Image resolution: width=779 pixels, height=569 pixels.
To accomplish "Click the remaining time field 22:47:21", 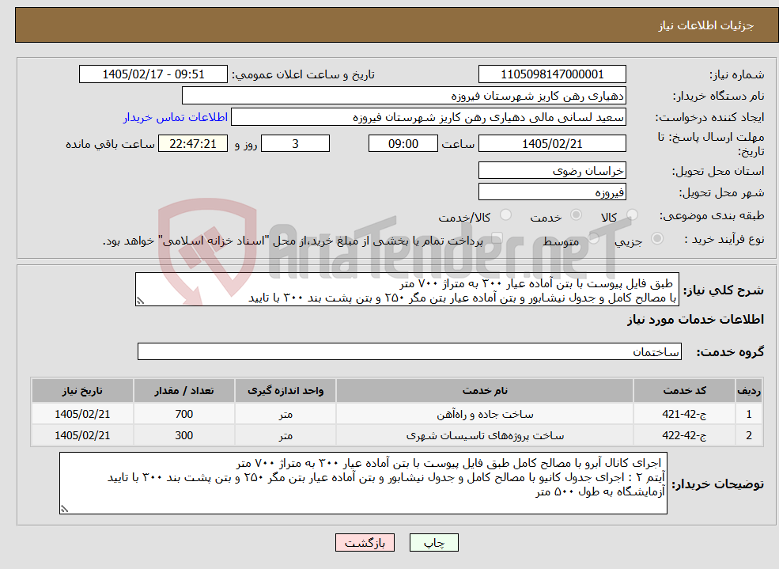I will pos(193,143).
